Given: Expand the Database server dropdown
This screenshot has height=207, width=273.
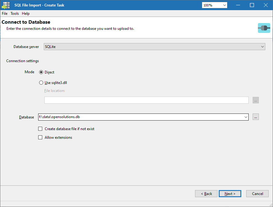Looking at the screenshot, I should point(262,47).
